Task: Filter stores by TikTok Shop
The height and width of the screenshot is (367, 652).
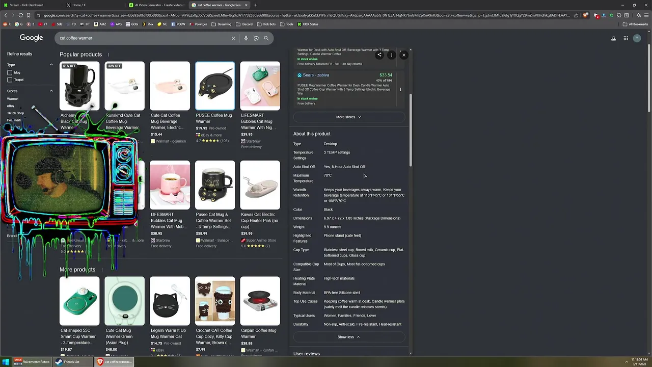Action: pos(15,113)
